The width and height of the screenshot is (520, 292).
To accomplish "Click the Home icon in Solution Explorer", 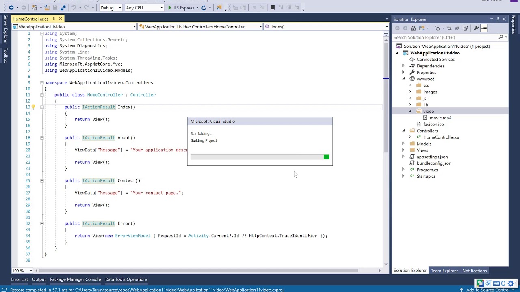I will [x=413, y=28].
